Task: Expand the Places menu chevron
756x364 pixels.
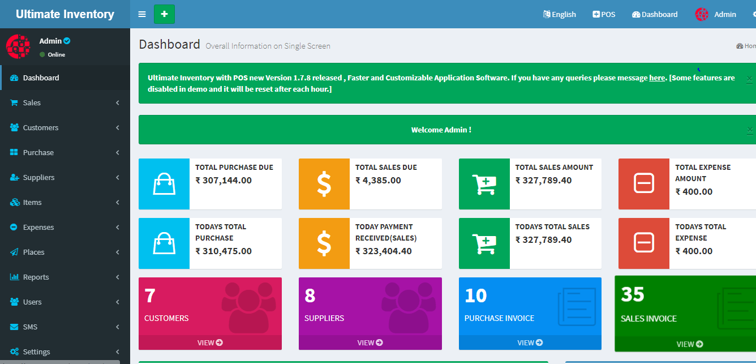Action: click(x=118, y=252)
